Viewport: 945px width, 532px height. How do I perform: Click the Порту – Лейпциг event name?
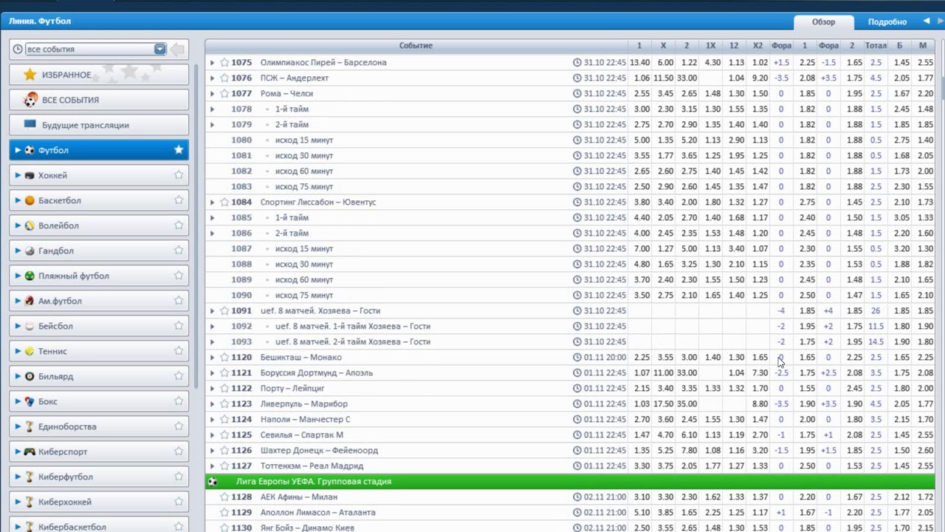pyautogui.click(x=292, y=388)
